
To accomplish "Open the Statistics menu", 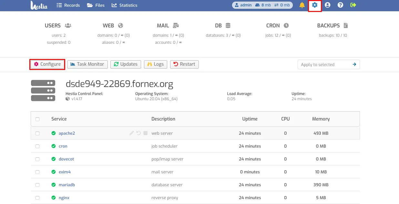I will click(x=124, y=5).
